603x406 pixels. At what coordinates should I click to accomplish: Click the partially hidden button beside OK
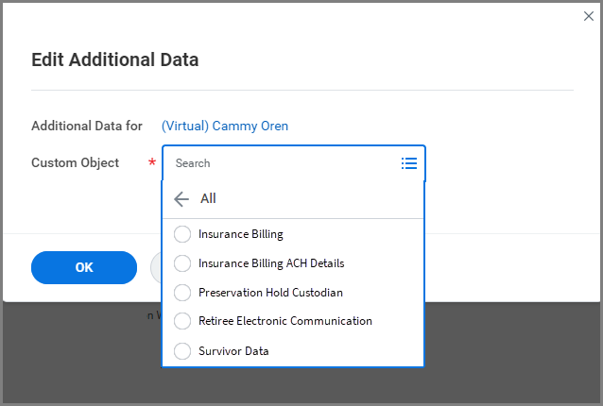(156, 267)
